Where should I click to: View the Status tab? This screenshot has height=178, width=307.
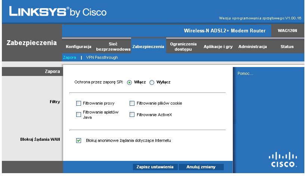287,47
